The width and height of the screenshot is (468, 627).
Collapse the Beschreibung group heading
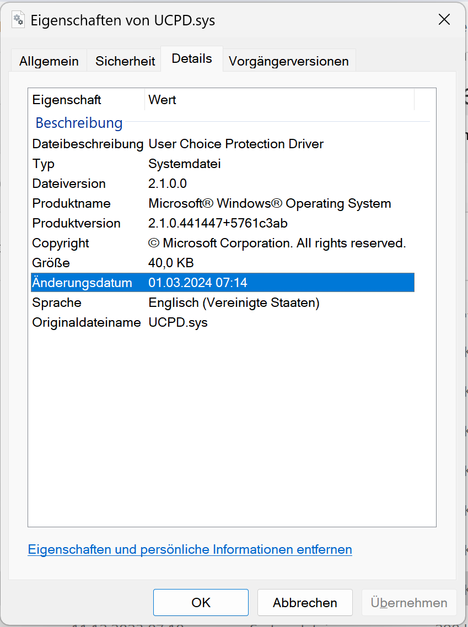click(x=79, y=122)
